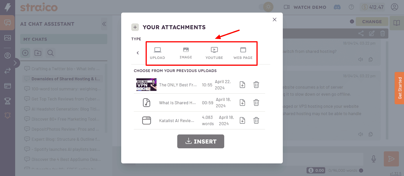Collapse the AI Chat Assistant sidebar
404x176 pixels.
coord(104,24)
